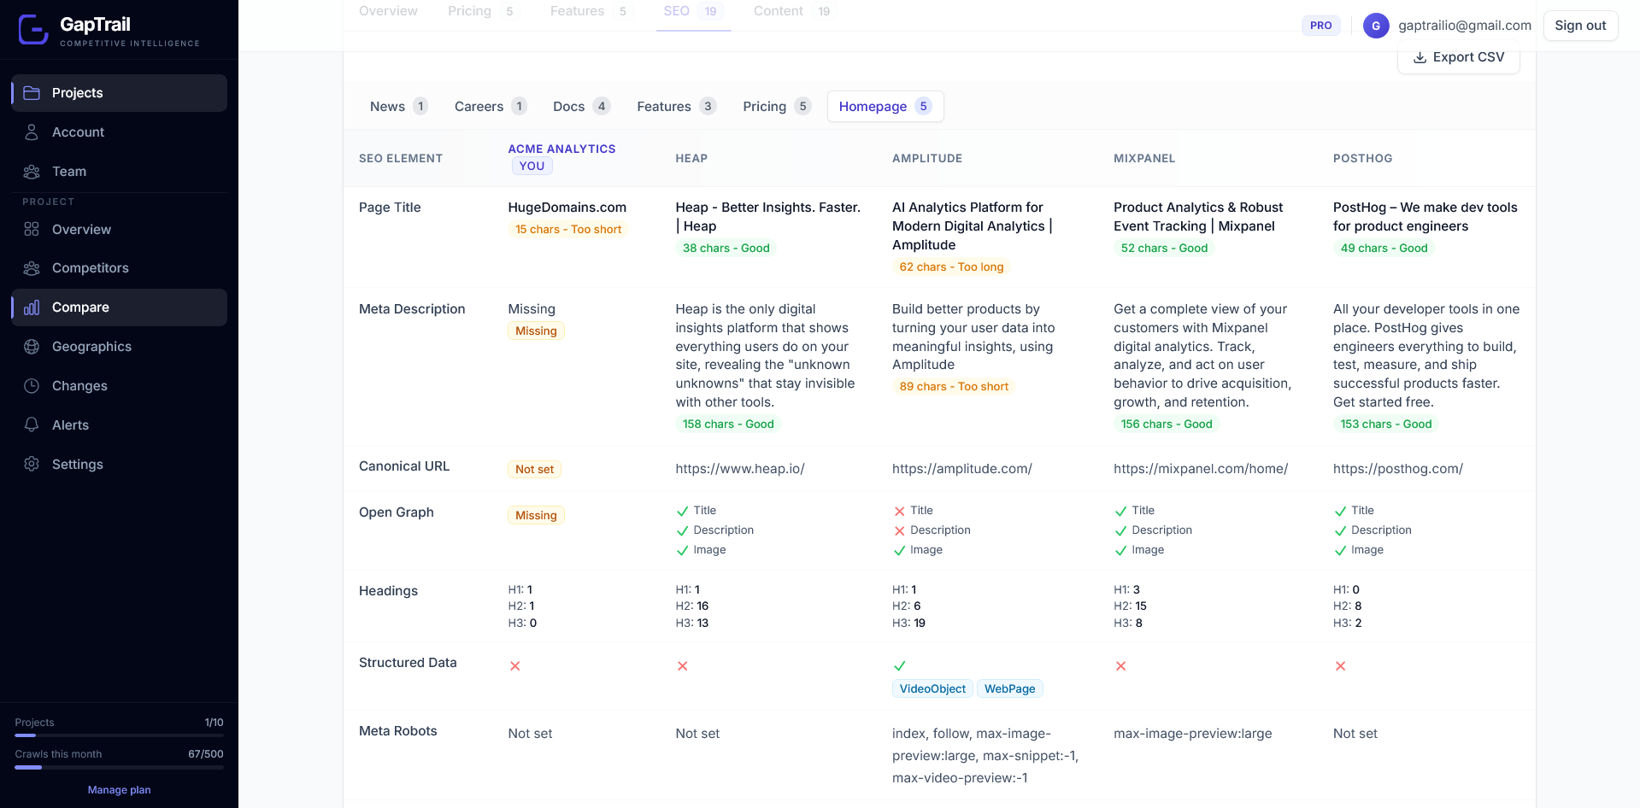
Task: Click the POSTHOG column header
Action: [x=1362, y=159]
